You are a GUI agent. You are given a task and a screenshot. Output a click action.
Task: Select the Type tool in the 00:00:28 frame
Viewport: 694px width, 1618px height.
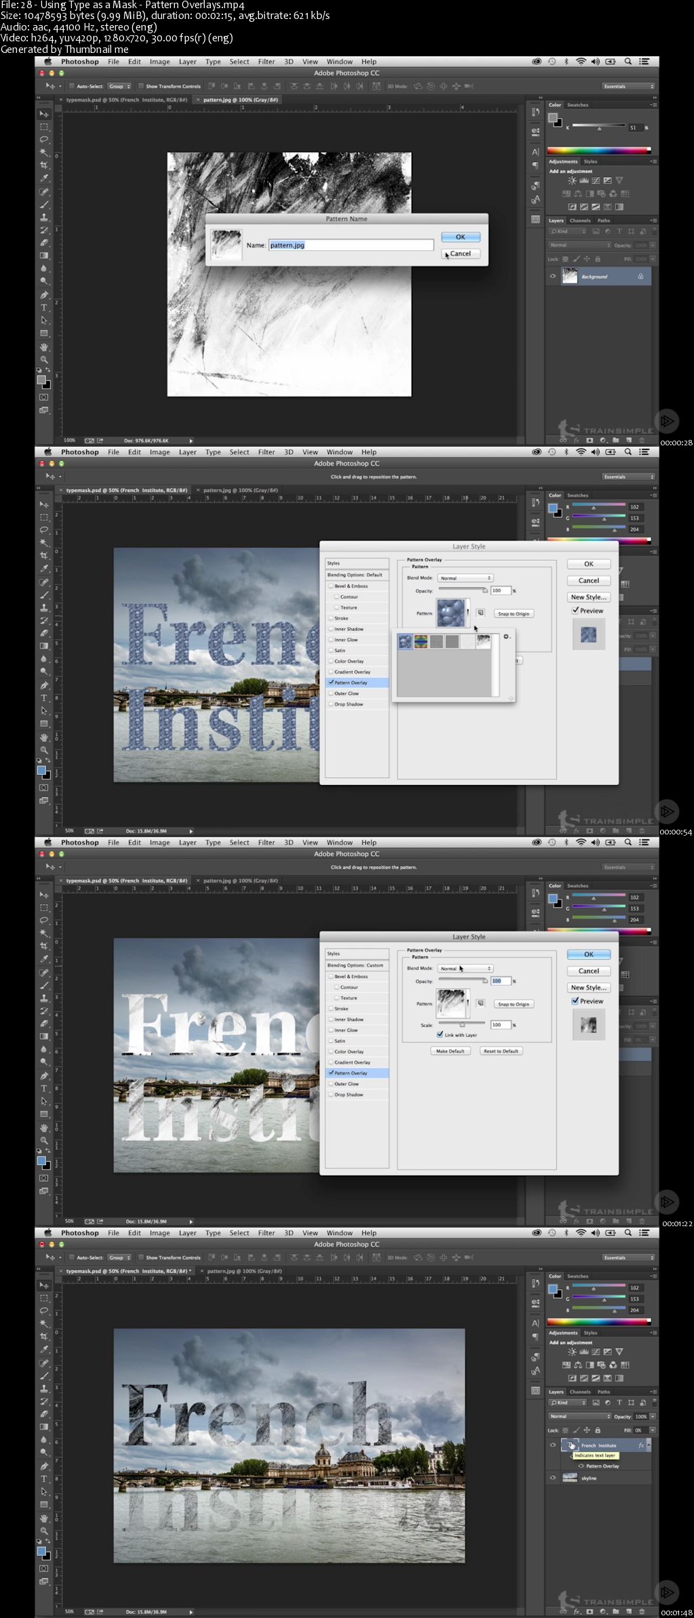44,308
